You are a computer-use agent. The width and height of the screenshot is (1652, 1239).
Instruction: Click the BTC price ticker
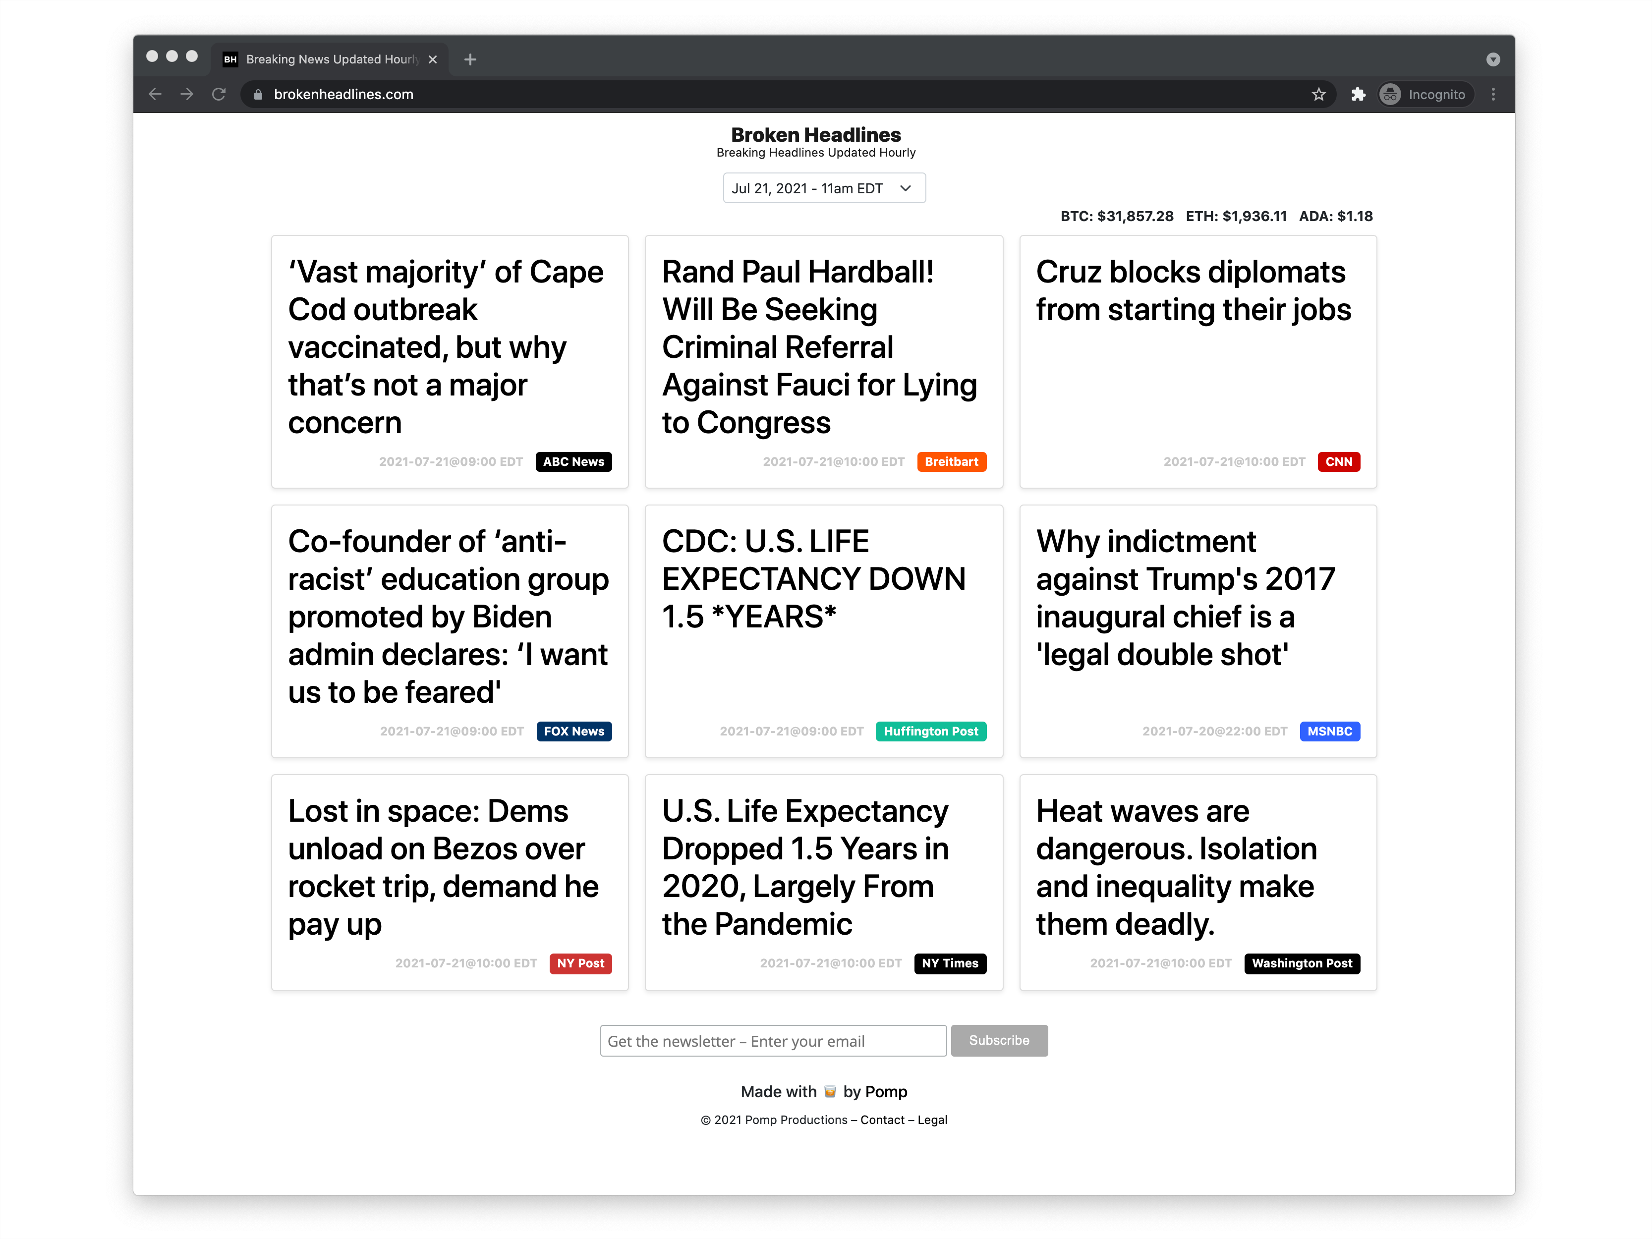click(1117, 217)
